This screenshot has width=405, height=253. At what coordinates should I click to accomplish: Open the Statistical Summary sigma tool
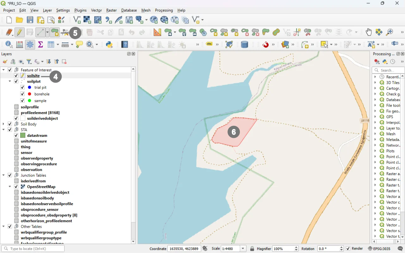click(40, 45)
